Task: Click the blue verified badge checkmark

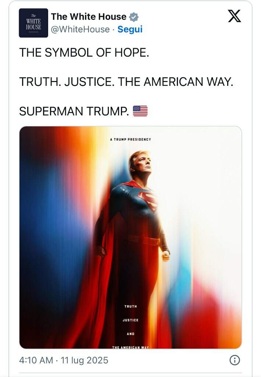Action: pos(134,17)
